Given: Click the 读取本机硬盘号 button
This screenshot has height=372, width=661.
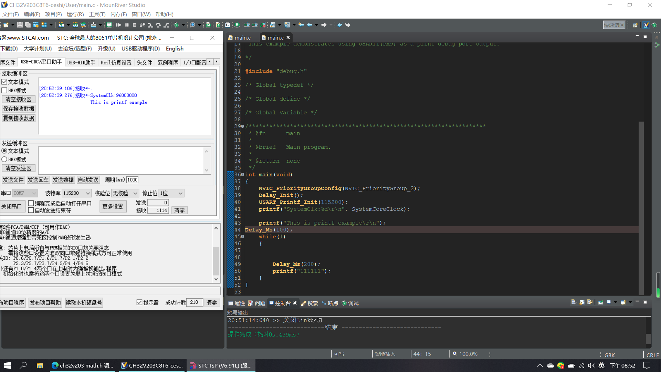Looking at the screenshot, I should [x=84, y=302].
